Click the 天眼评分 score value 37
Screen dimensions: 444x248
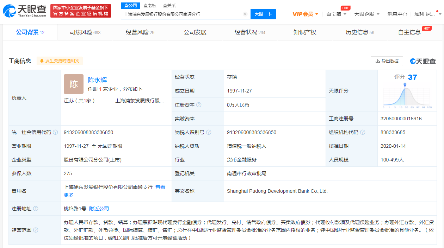[x=412, y=77]
